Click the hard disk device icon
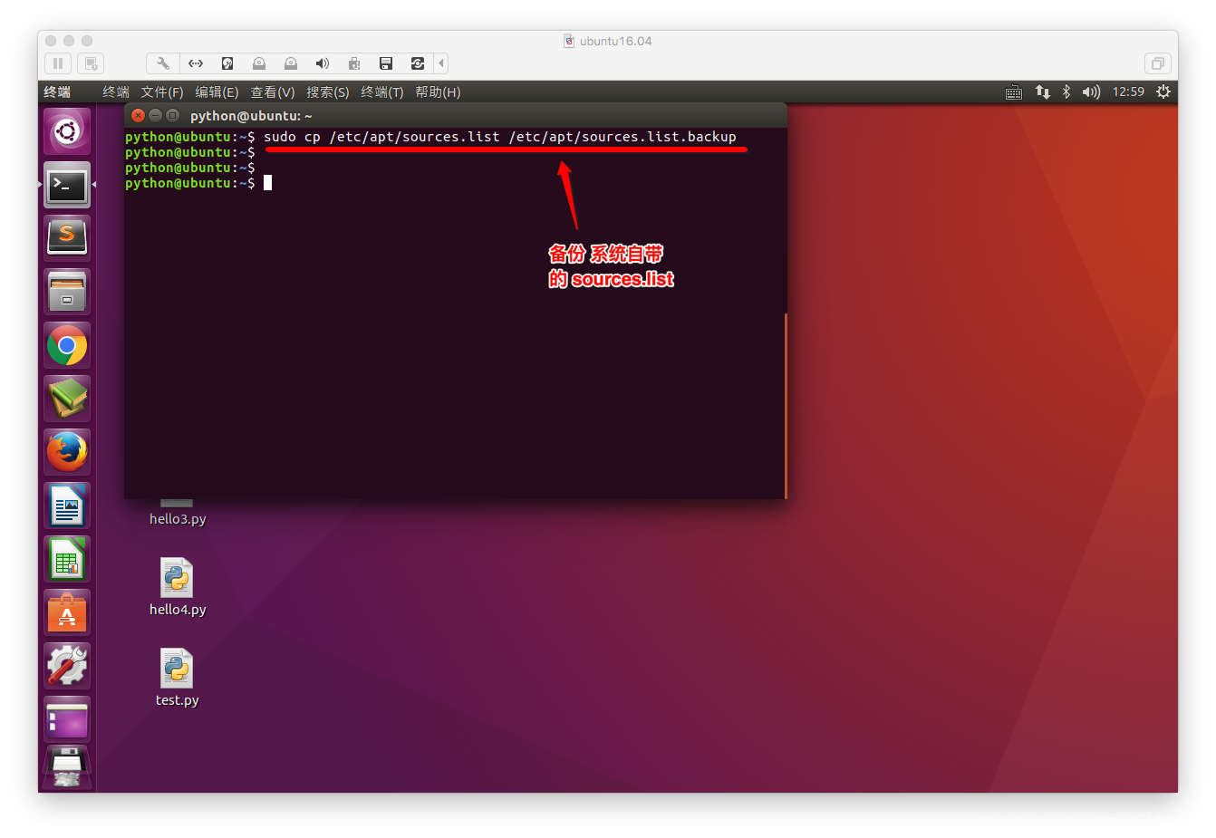Screen dimensions: 1216x838 point(227,63)
